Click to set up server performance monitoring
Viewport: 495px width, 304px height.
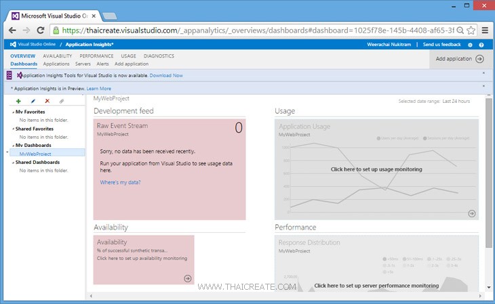click(x=376, y=286)
